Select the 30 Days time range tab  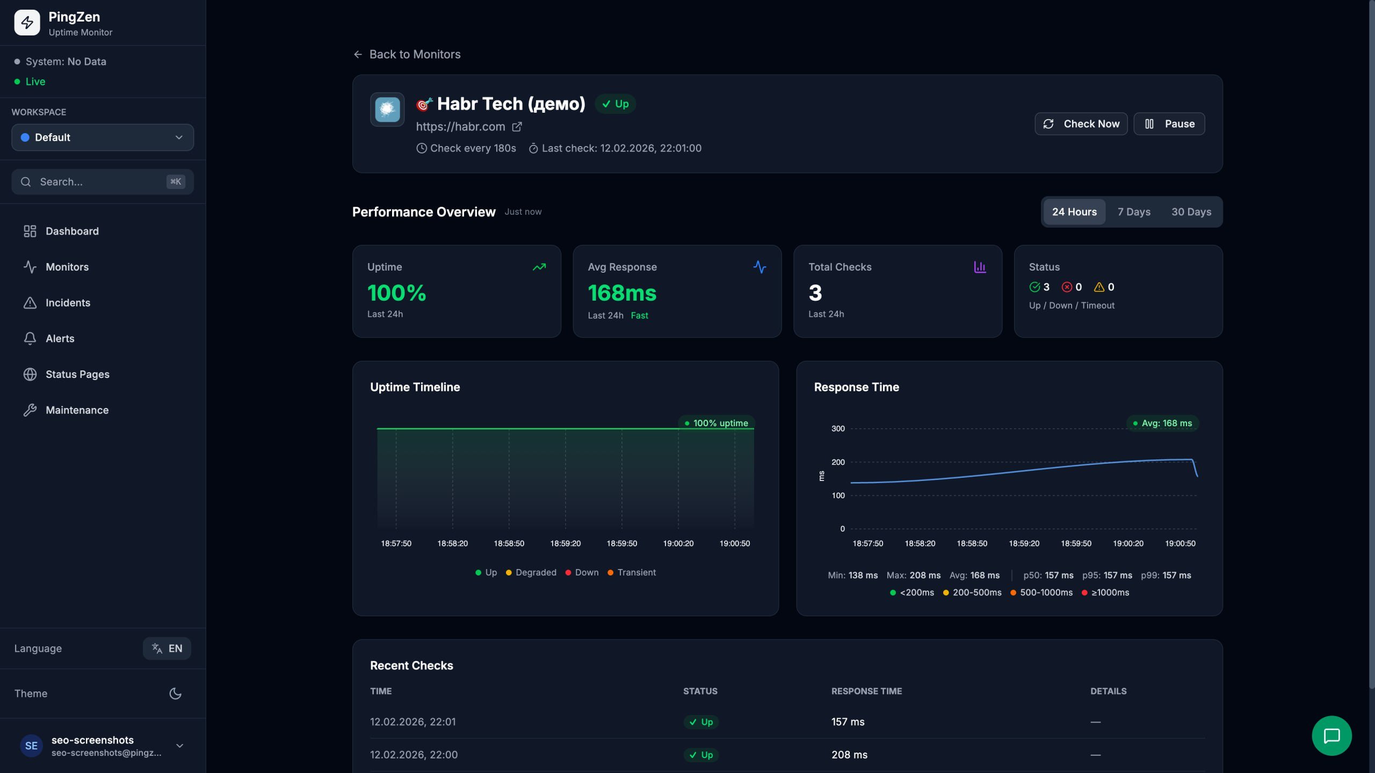pyautogui.click(x=1191, y=212)
